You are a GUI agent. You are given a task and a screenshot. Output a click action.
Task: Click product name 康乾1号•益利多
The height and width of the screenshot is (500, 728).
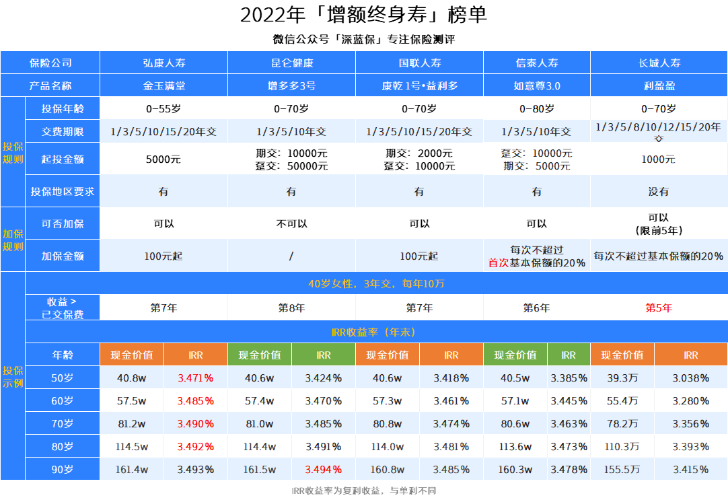(x=419, y=86)
